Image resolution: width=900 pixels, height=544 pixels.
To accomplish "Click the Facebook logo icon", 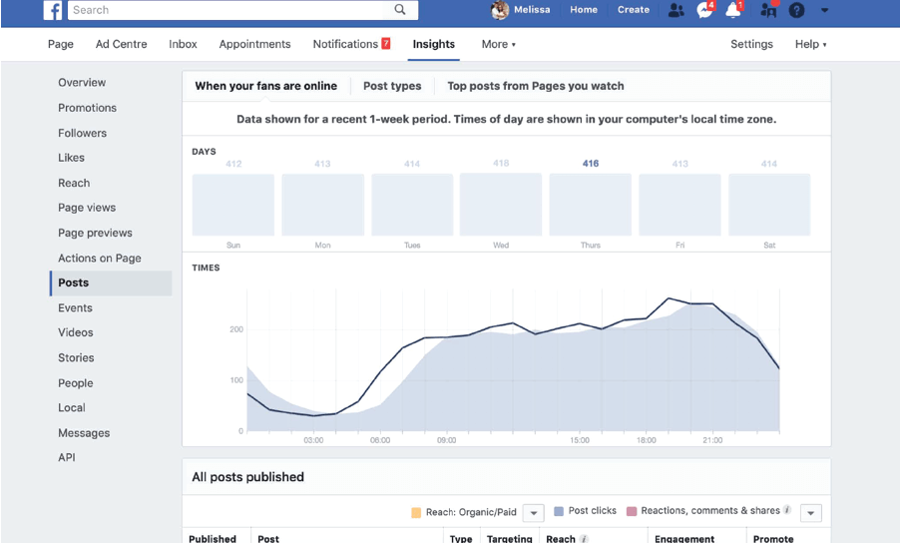I will point(53,10).
